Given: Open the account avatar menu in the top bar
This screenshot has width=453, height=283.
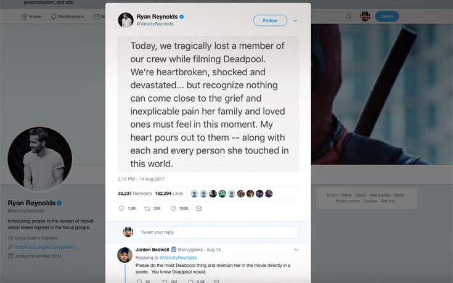Looking at the screenshot, I should tap(365, 17).
